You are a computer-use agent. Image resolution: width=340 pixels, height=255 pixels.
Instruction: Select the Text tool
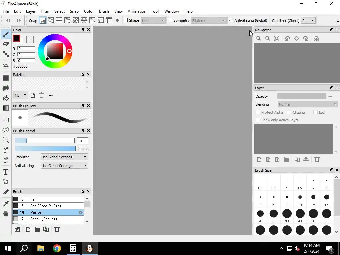(x=6, y=172)
